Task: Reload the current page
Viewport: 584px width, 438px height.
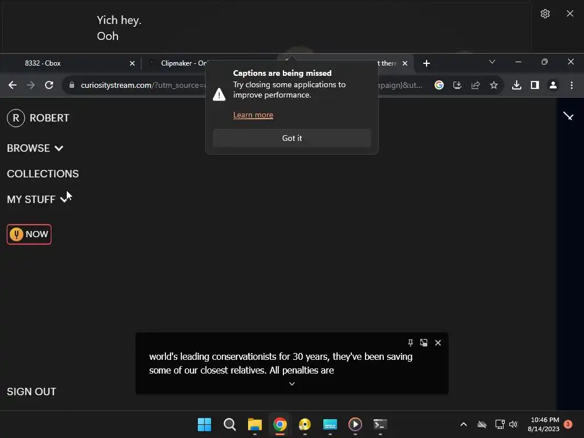Action: tap(49, 86)
